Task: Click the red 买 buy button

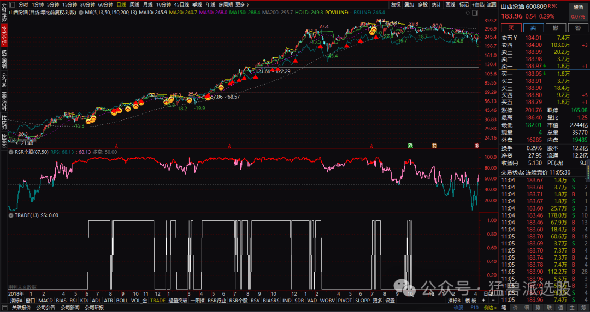Action: 511,28
